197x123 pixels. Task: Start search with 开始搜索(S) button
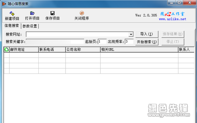pyautogui.click(x=147, y=42)
